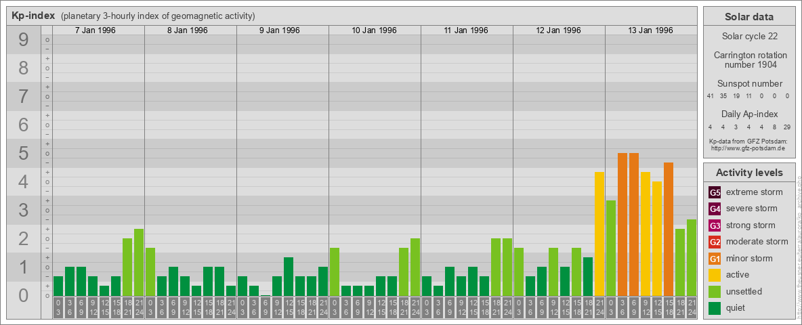Click the 11 Jan 1996 date header
802x325 pixels.
tap(467, 30)
